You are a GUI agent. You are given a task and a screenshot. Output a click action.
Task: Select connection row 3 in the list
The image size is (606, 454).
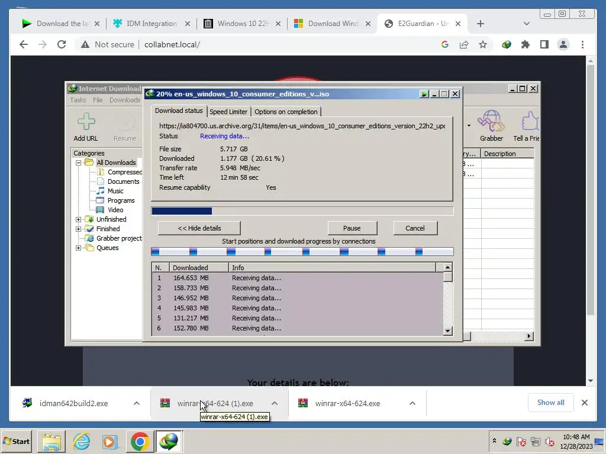298,298
